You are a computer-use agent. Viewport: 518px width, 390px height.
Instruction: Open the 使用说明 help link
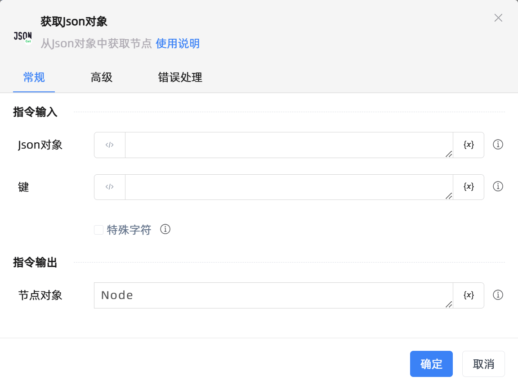[x=178, y=44]
